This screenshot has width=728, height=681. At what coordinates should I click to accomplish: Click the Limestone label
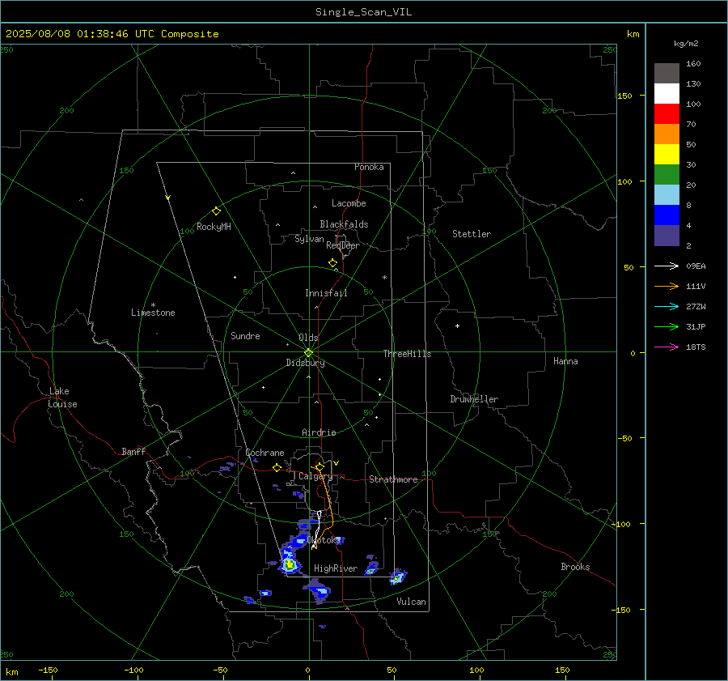point(153,313)
